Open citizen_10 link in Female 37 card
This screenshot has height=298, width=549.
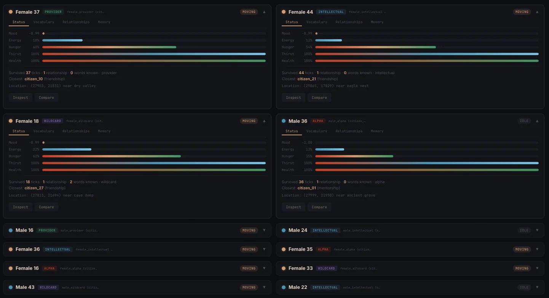pos(34,79)
